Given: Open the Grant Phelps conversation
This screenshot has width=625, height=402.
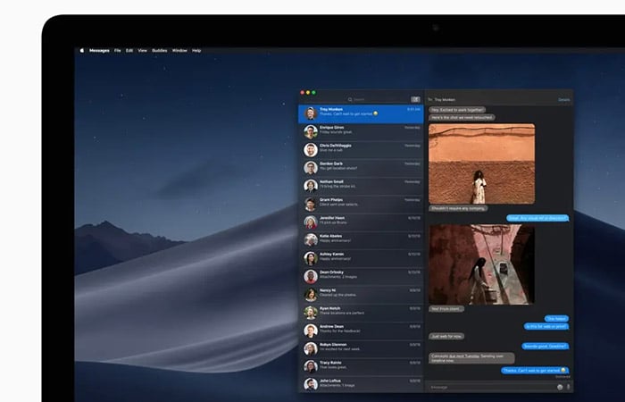Looking at the screenshot, I should (361, 205).
